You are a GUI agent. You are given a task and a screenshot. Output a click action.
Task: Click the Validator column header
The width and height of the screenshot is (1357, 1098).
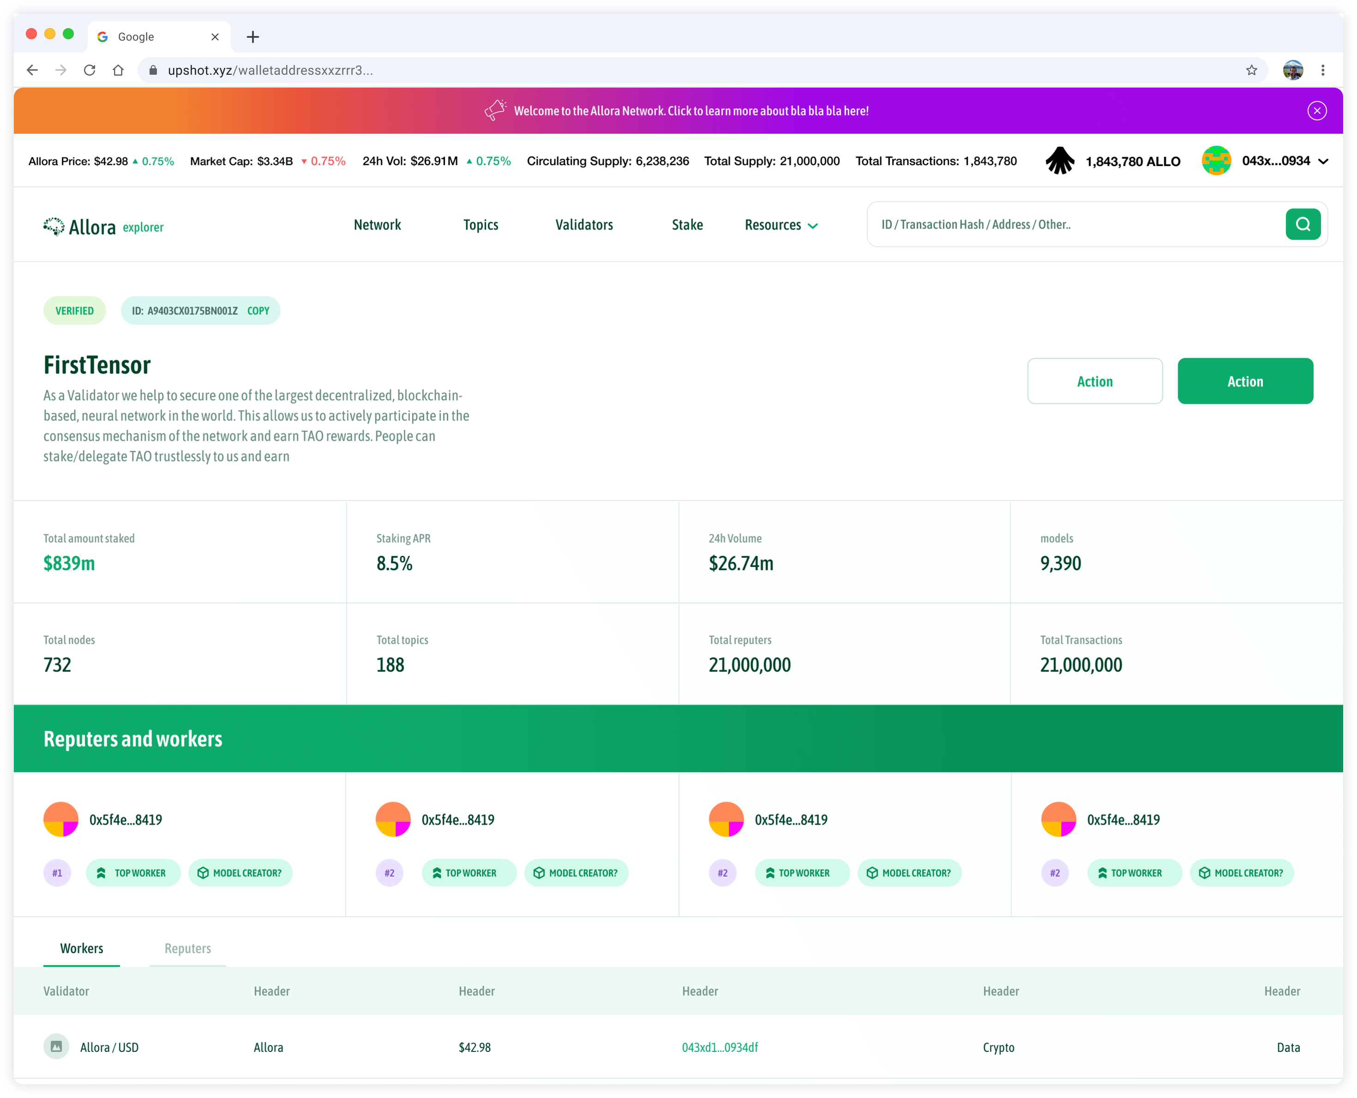point(66,991)
